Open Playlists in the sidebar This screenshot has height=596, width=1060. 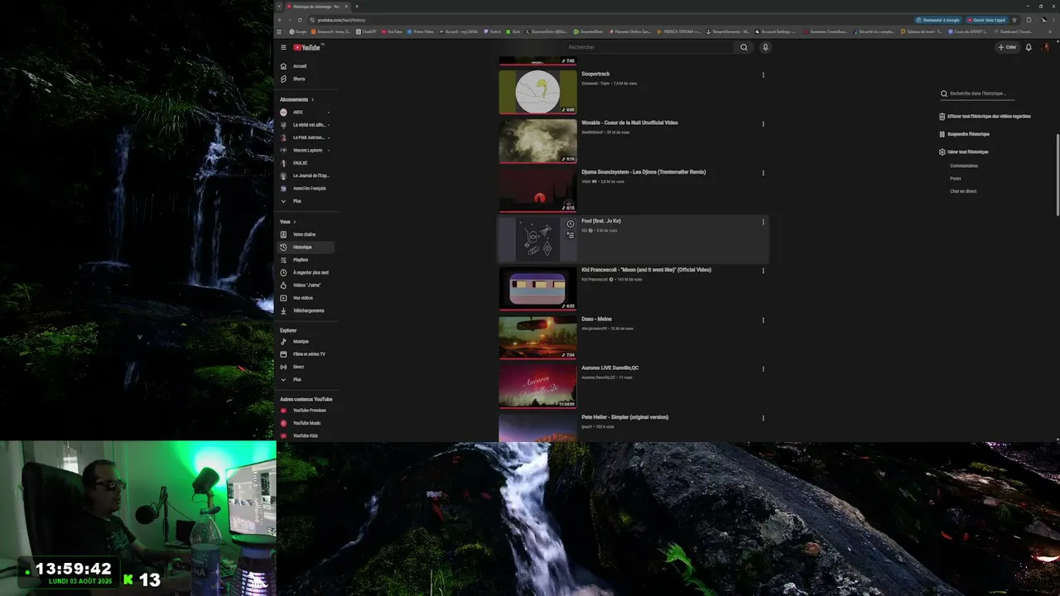pyautogui.click(x=306, y=260)
